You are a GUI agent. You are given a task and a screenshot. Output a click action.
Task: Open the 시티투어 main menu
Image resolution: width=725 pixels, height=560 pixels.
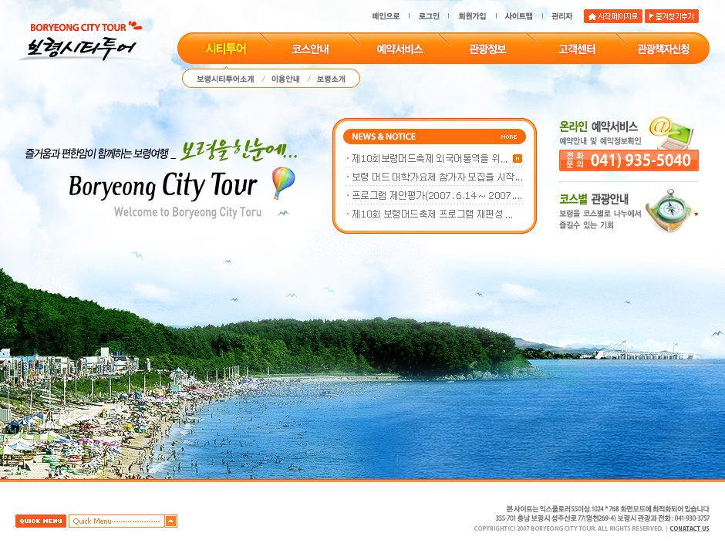point(226,49)
